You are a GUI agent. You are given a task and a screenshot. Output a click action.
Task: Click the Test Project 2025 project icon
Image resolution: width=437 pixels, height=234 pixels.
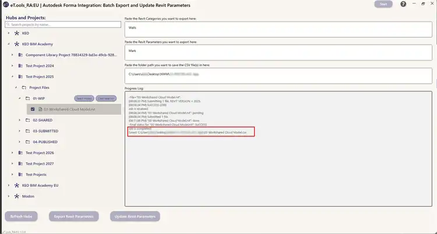click(x=20, y=77)
